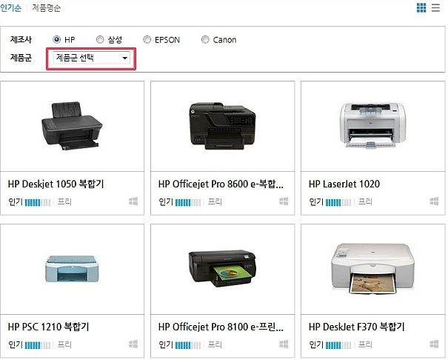This screenshot has width=448, height=360.
Task: Click 프린 label under HP Deskjet 1050
Action: click(64, 201)
